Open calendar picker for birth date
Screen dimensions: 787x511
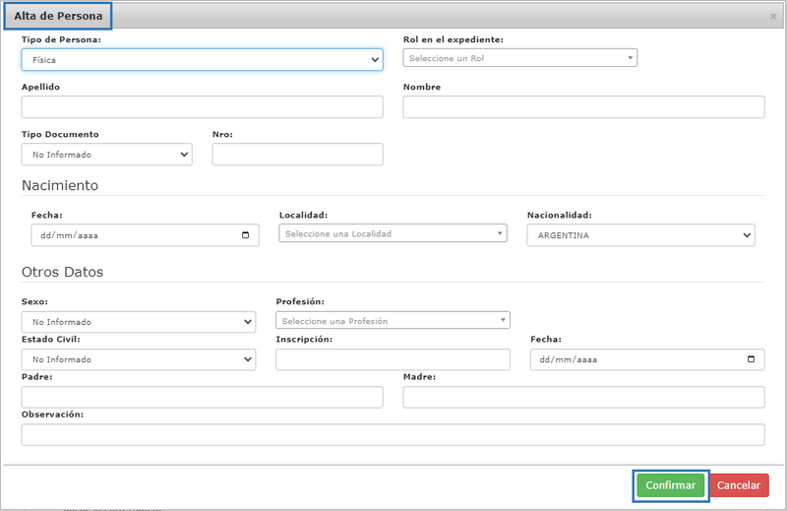[x=245, y=235]
